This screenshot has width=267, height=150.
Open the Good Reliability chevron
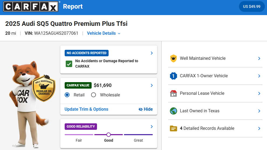pyautogui.click(x=151, y=127)
